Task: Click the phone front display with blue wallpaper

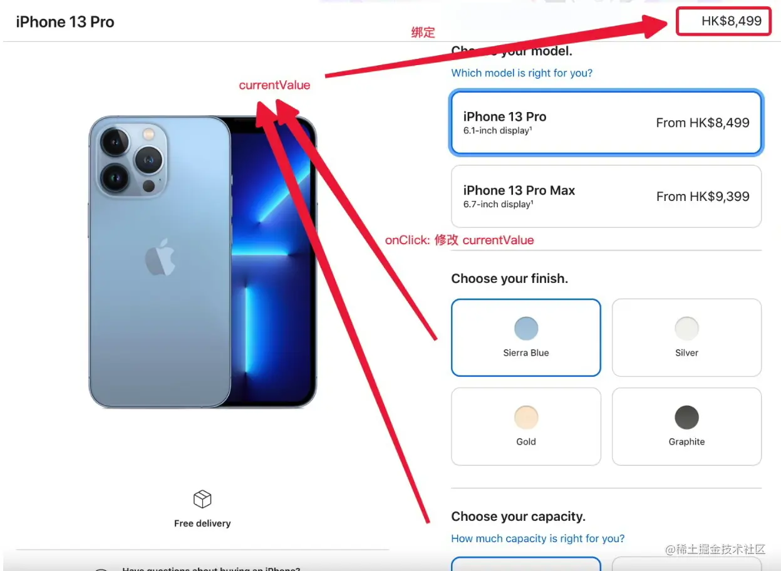Action: coord(273,262)
